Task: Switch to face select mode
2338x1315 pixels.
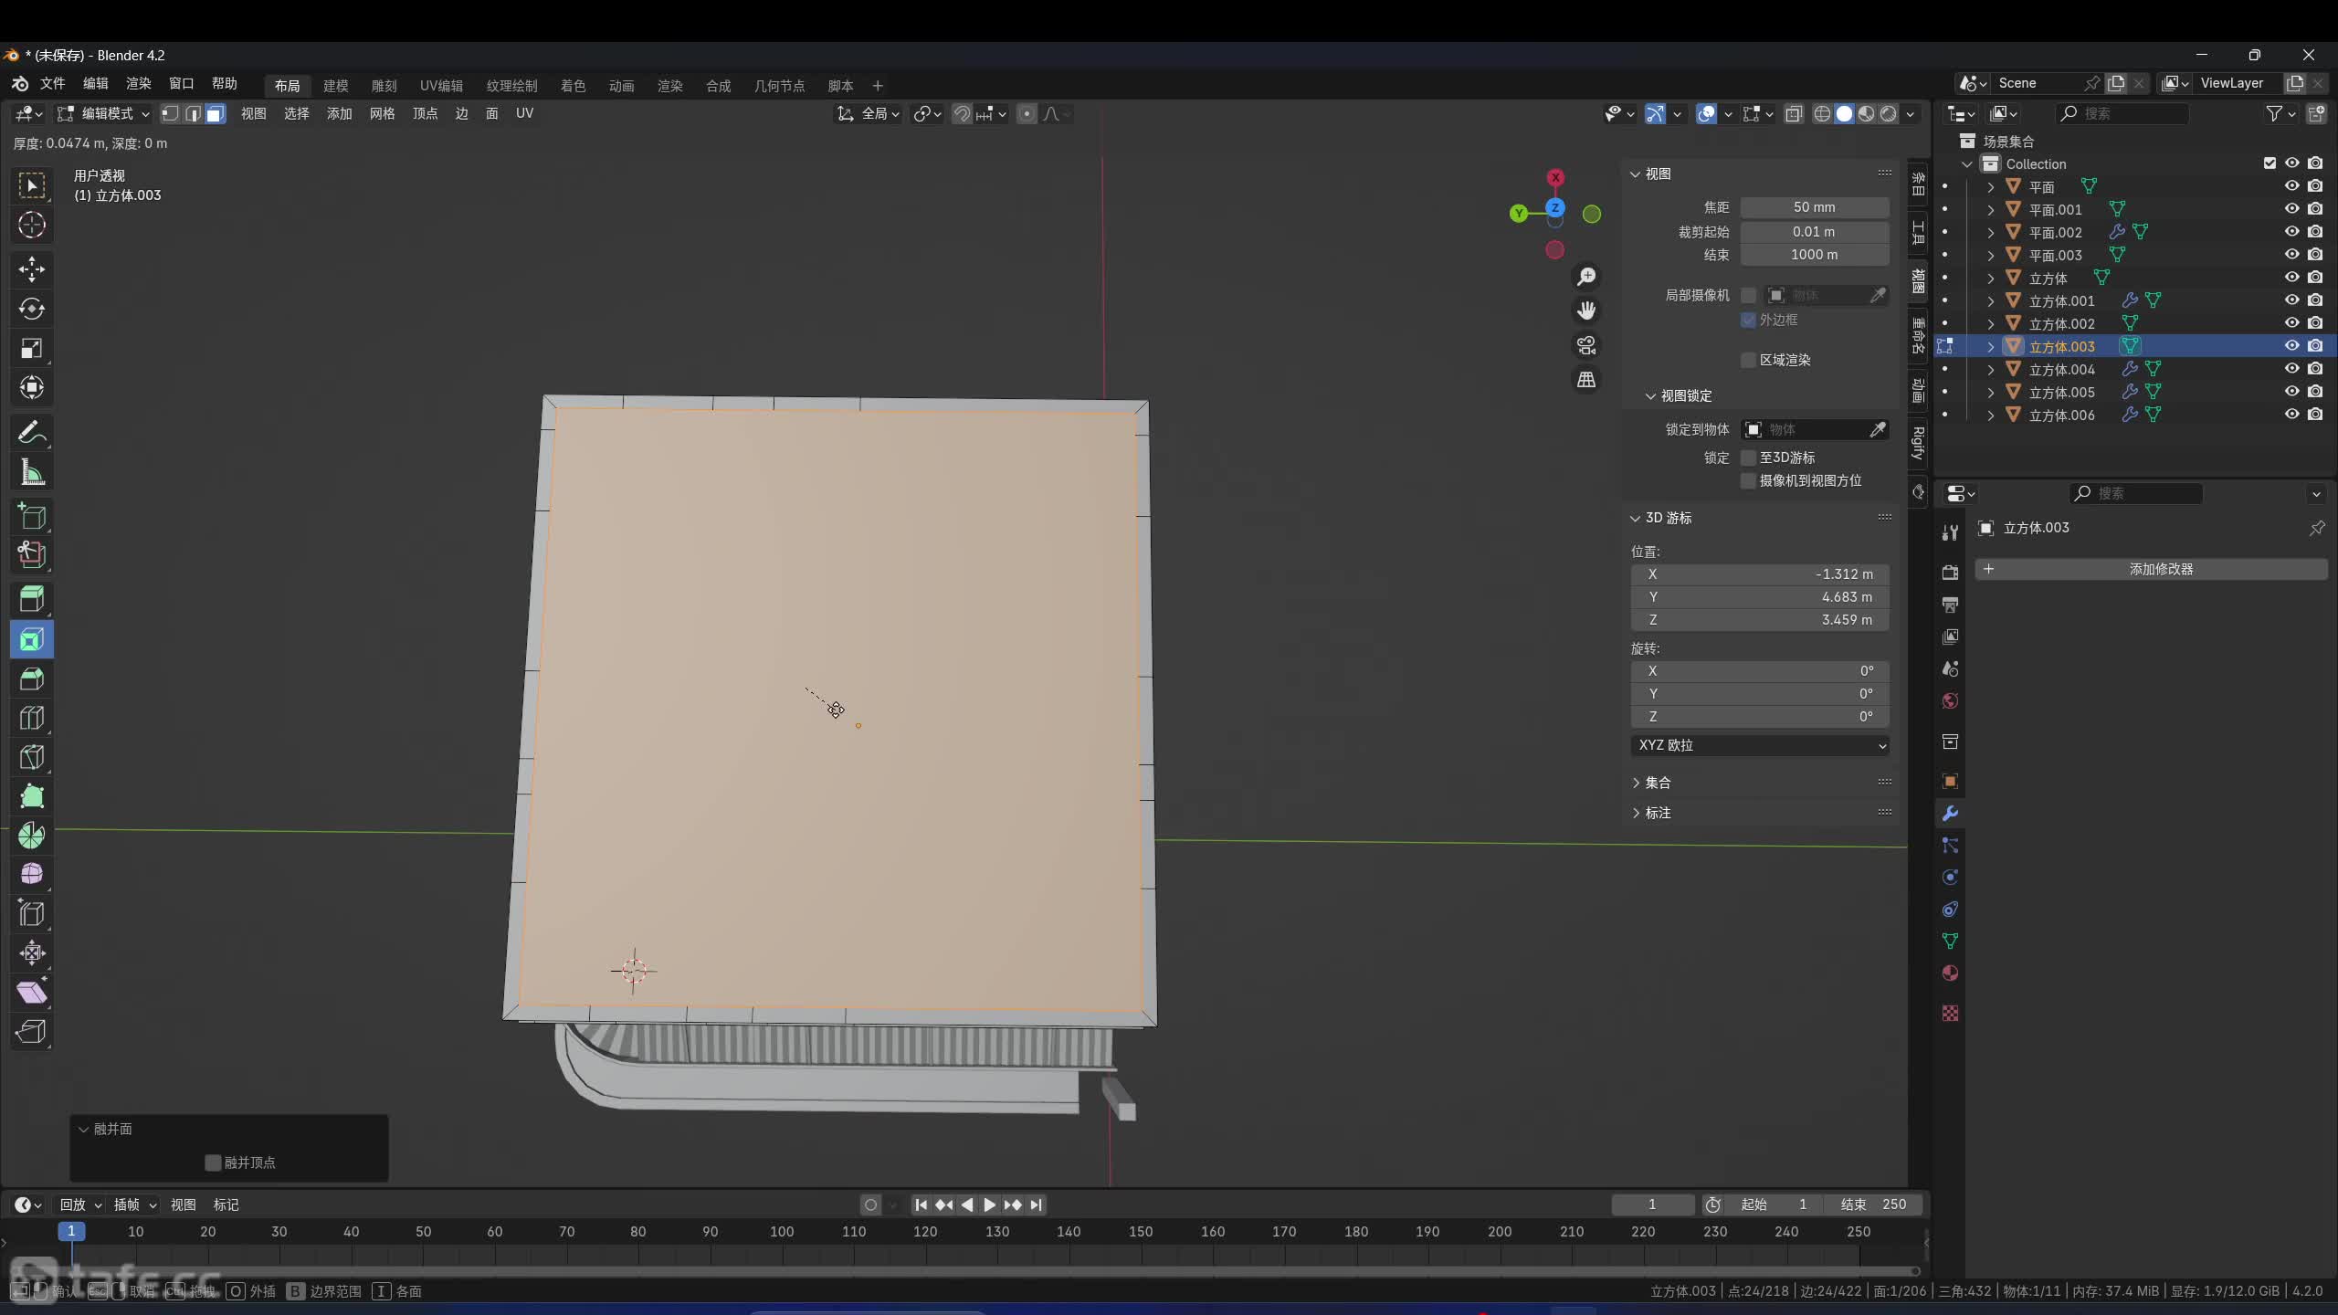Action: [x=215, y=114]
